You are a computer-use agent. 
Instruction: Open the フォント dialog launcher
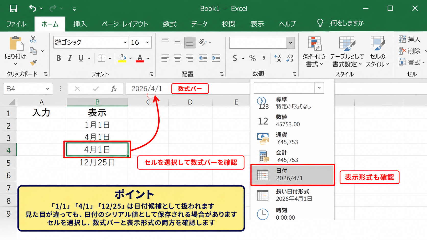[151, 74]
